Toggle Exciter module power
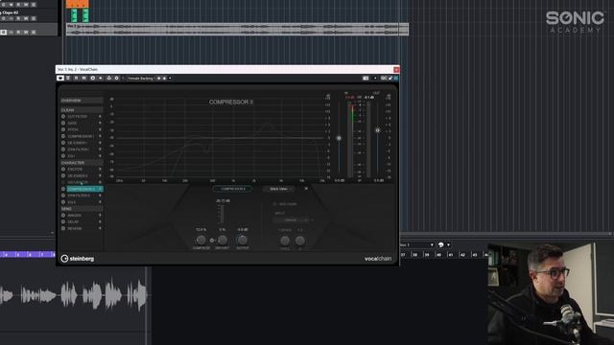Screen dimensions: 614x345 [63, 169]
